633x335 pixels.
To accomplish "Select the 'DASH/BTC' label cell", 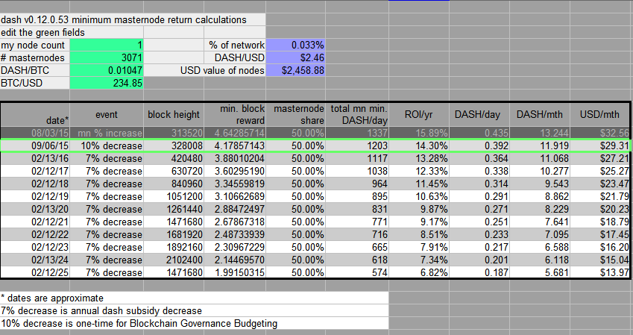I will (35, 70).
